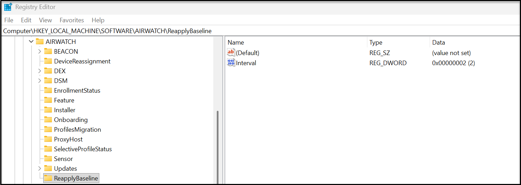Open the File menu
521x185 pixels.
click(x=9, y=20)
